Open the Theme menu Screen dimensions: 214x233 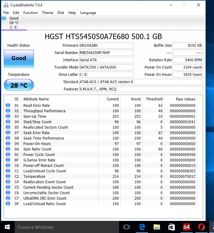[47, 13]
